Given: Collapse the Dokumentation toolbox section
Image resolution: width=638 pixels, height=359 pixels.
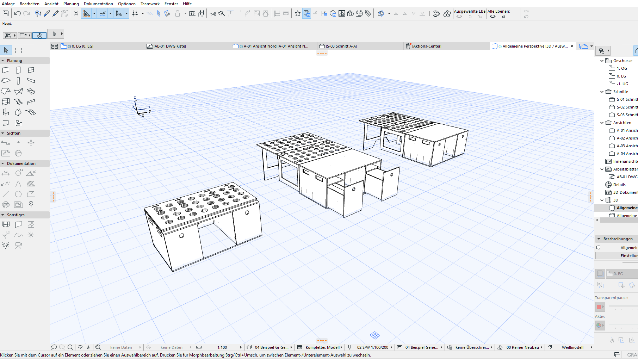Looking at the screenshot, I should click(x=3, y=163).
